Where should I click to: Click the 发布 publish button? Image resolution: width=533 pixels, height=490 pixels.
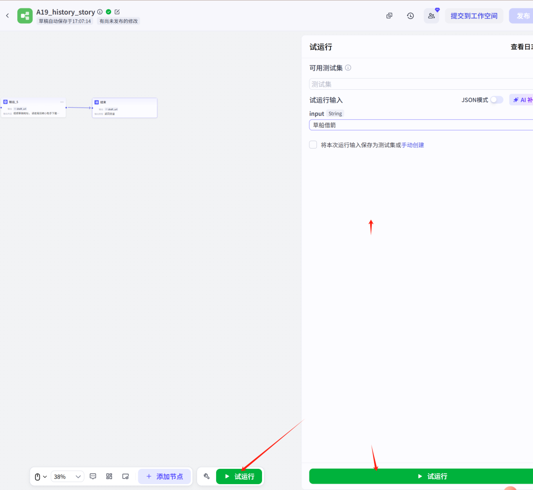click(522, 16)
